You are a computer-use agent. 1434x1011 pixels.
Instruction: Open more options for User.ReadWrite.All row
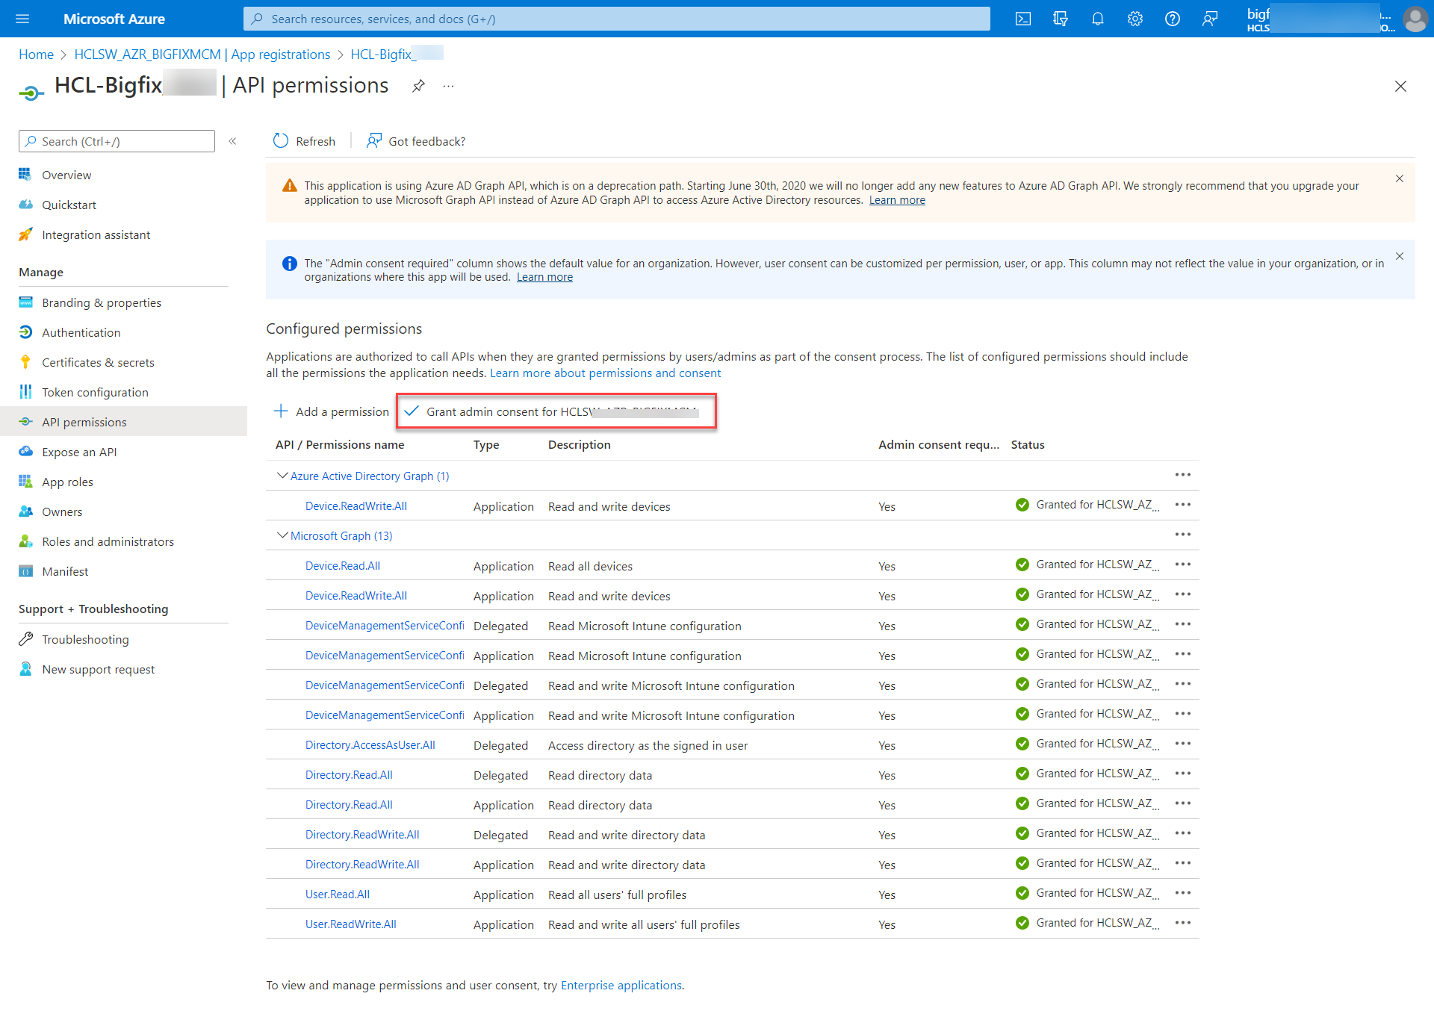[1183, 923]
